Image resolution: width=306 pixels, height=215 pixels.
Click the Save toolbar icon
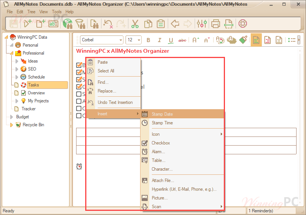point(14,24)
